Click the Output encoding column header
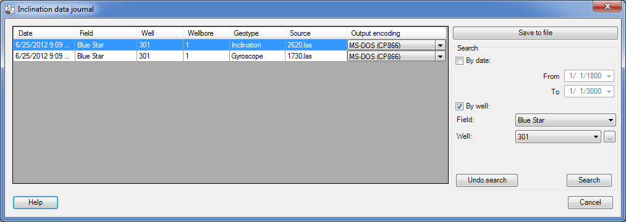626x222 pixels. [x=397, y=33]
